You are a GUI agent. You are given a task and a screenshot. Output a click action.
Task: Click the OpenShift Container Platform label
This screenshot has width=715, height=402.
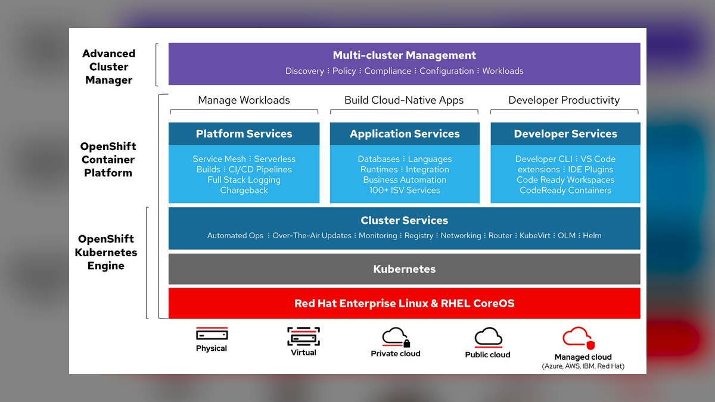tap(108, 160)
